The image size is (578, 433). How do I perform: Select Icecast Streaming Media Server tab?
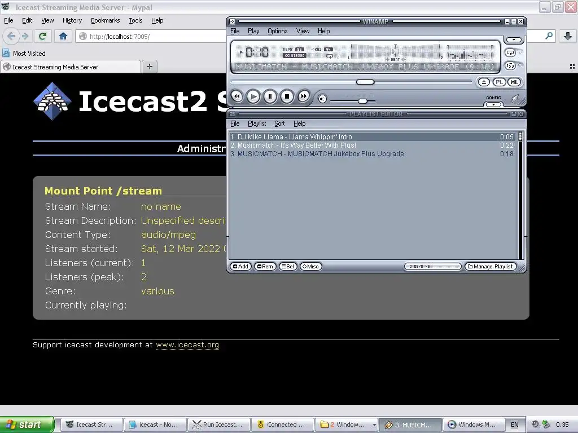[71, 67]
